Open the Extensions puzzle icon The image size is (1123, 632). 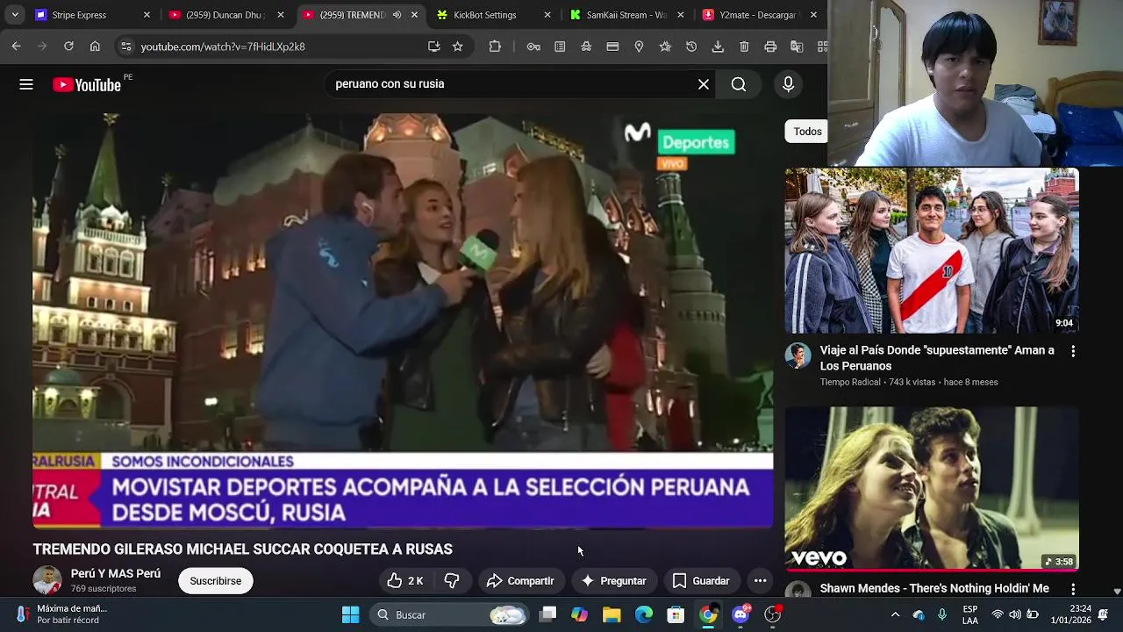(495, 47)
